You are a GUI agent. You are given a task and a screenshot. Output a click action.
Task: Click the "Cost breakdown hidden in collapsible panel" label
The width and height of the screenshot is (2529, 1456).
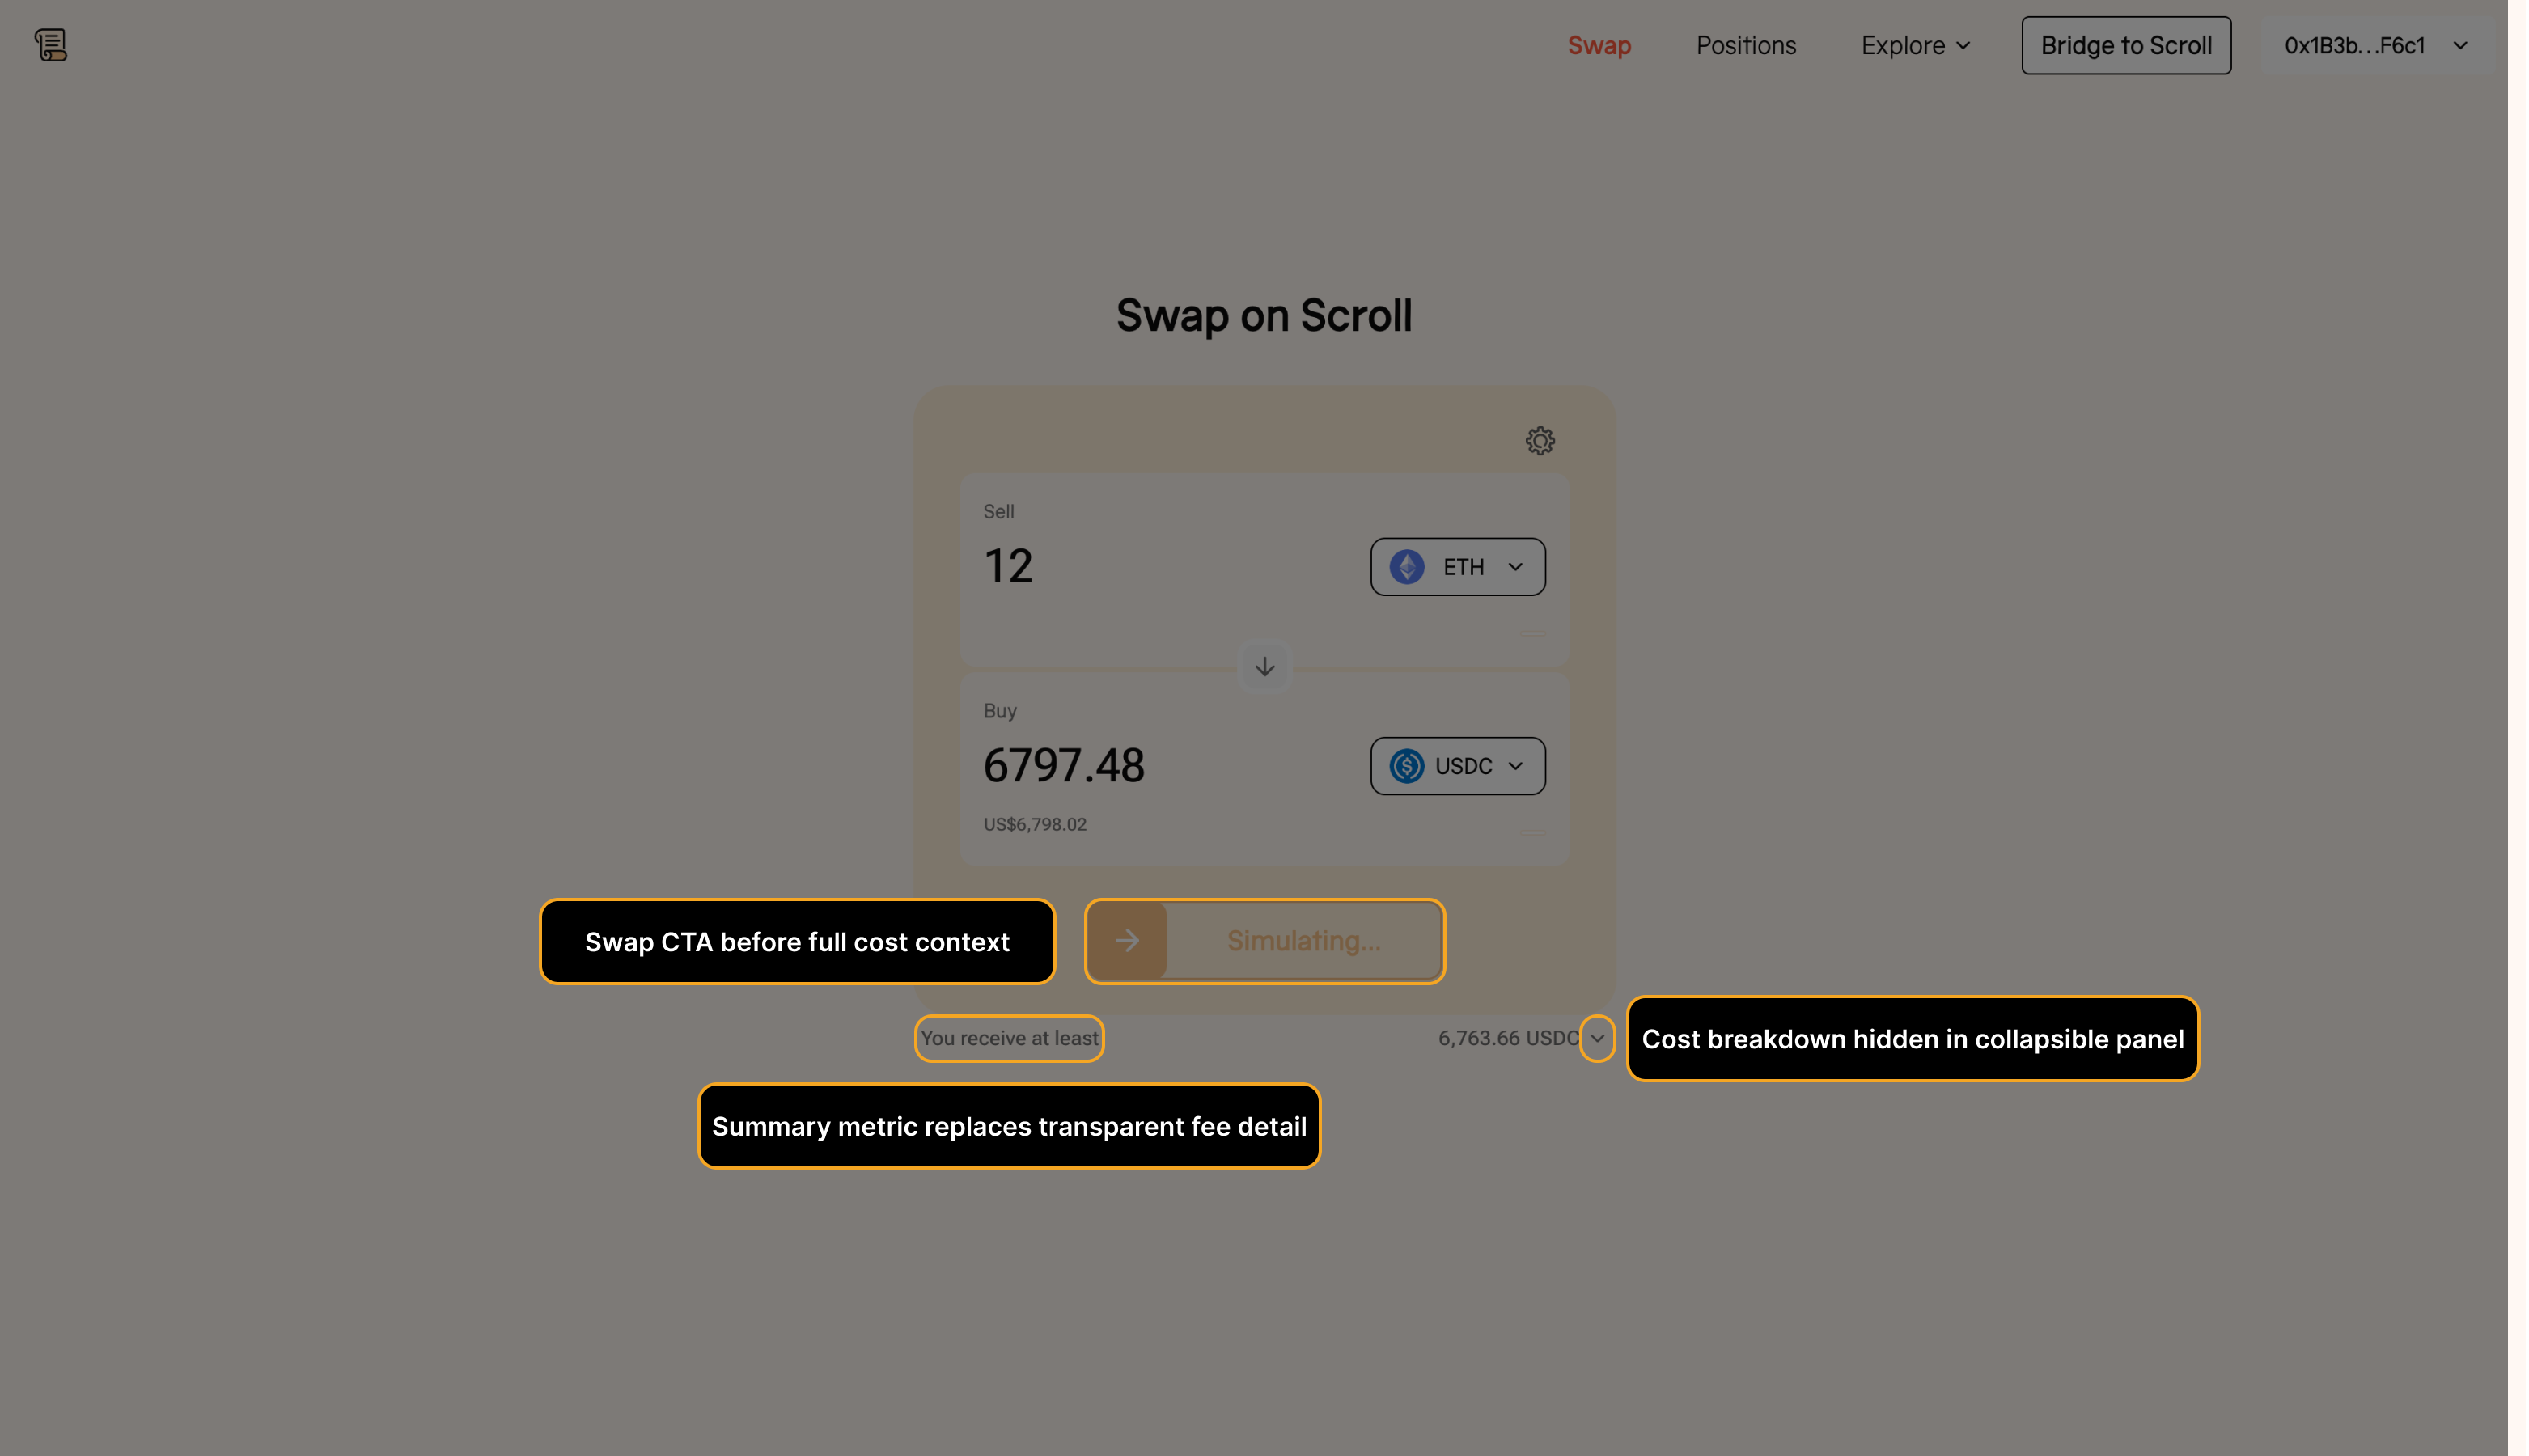point(1911,1039)
